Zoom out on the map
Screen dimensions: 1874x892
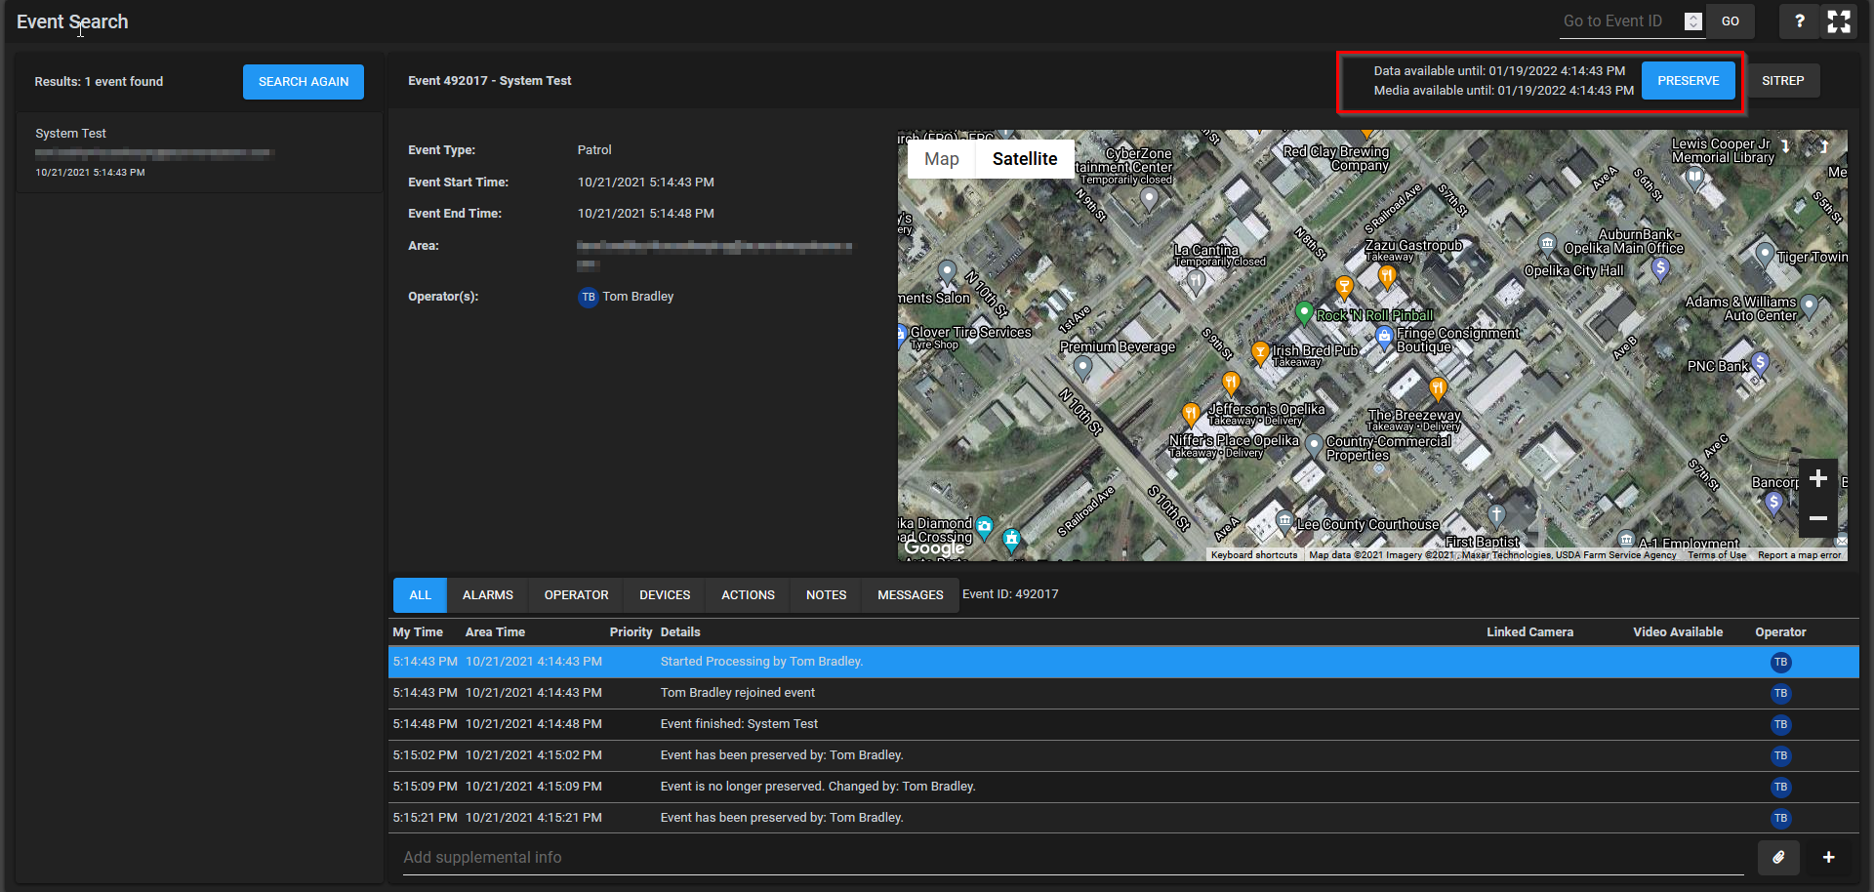click(x=1817, y=518)
